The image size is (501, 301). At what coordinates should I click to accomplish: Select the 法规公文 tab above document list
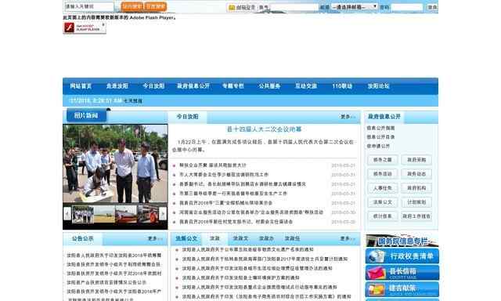click(x=186, y=238)
